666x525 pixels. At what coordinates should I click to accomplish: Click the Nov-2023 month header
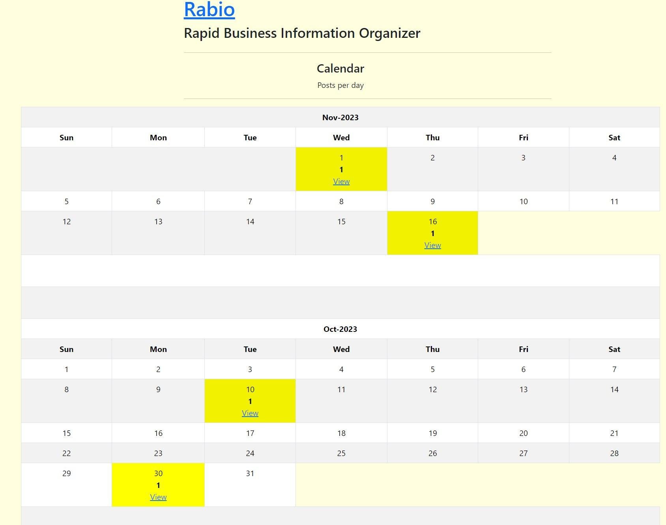340,117
